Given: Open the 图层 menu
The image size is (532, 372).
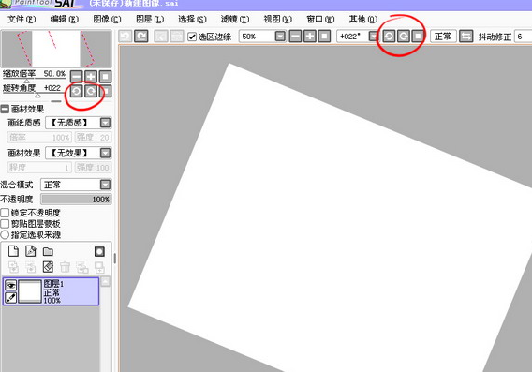Looking at the screenshot, I should (x=150, y=19).
